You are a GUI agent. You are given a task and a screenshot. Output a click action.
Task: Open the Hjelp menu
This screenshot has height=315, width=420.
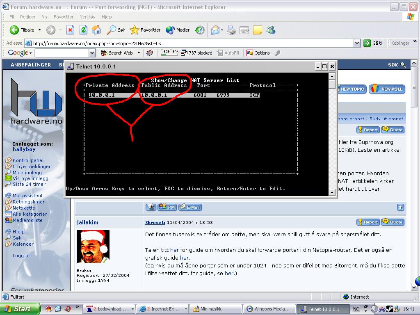click(x=107, y=16)
